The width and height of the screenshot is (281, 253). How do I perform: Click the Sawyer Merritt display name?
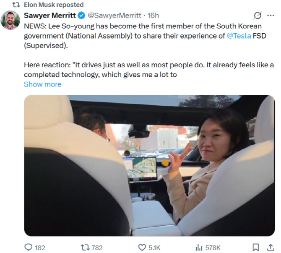(x=50, y=16)
